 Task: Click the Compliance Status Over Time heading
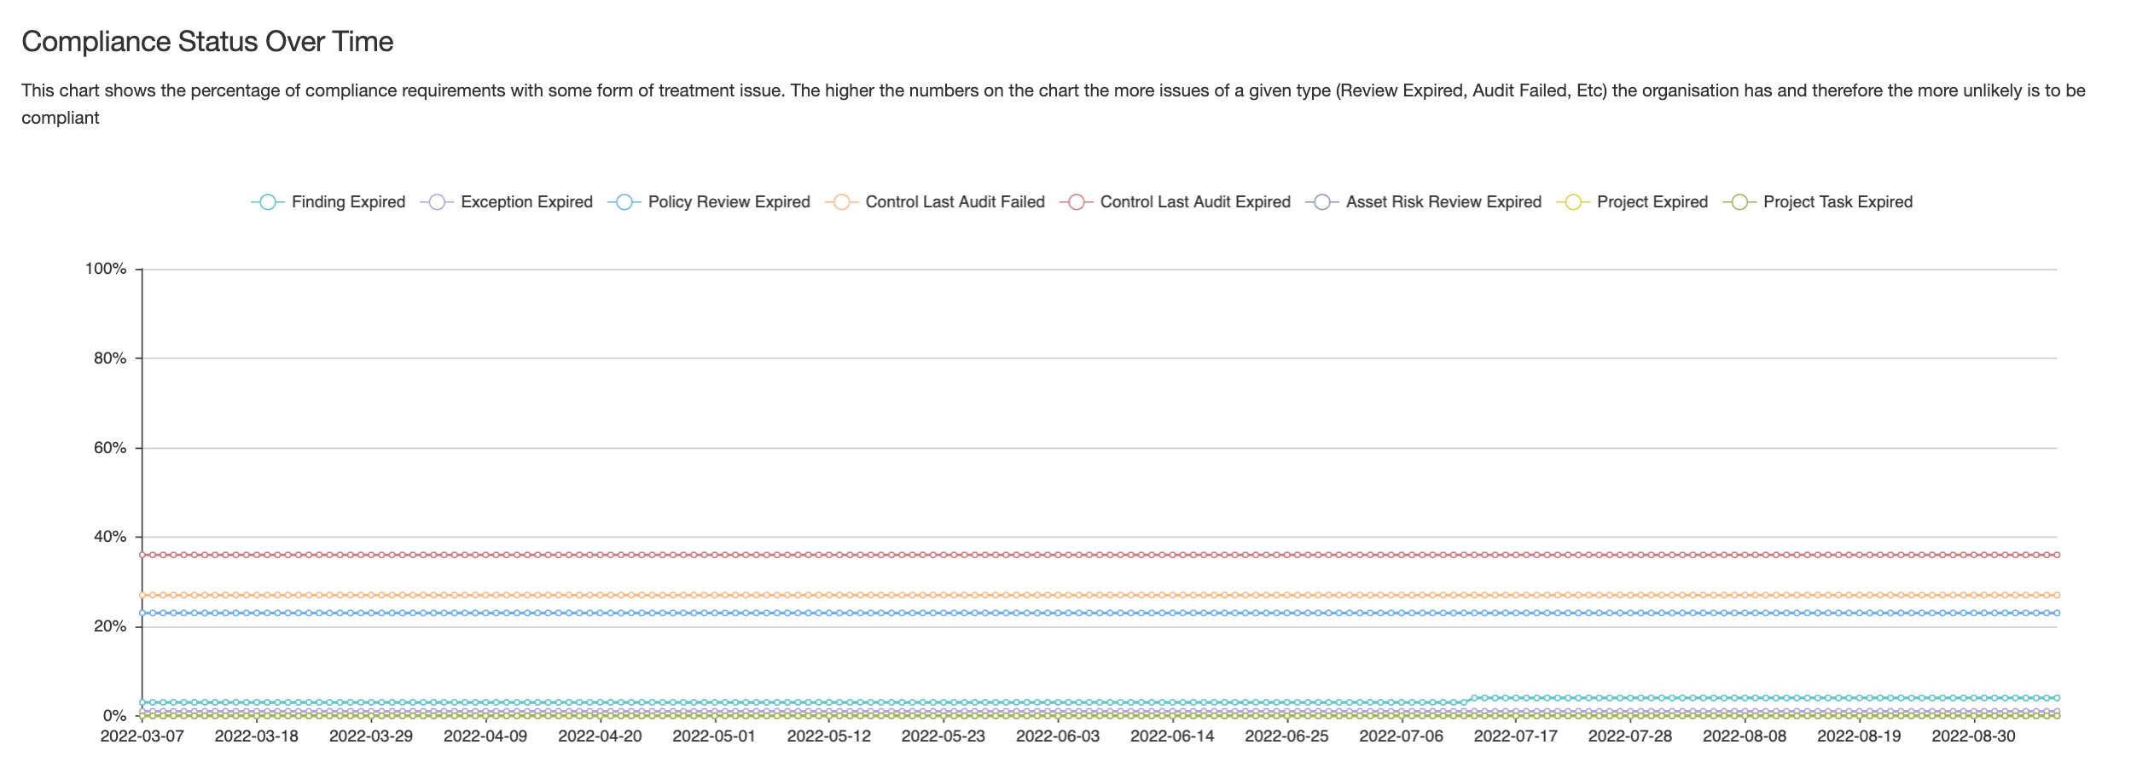coord(207,42)
